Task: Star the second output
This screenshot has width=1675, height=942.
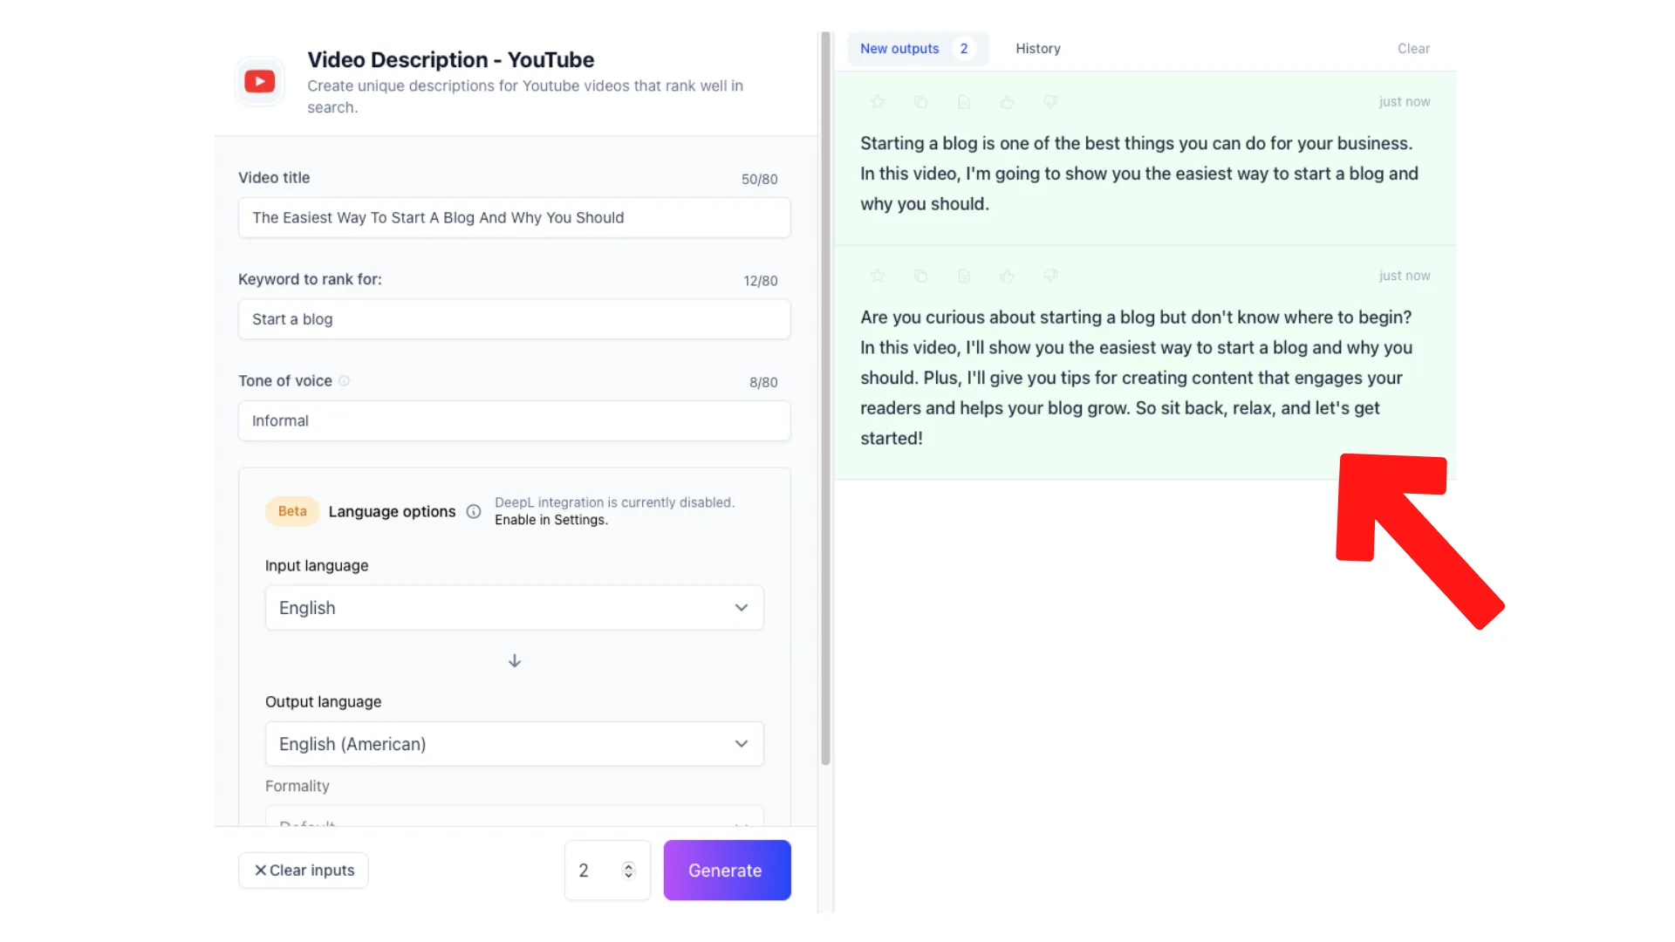Action: pyautogui.click(x=878, y=276)
